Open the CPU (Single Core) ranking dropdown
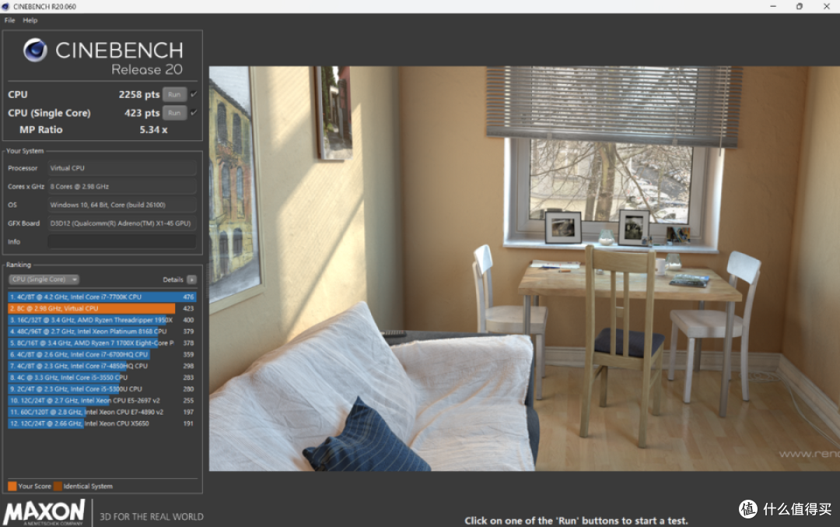 pyautogui.click(x=44, y=279)
